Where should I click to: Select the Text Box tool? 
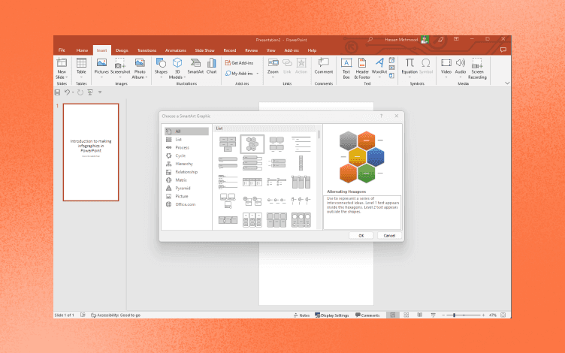[346, 69]
